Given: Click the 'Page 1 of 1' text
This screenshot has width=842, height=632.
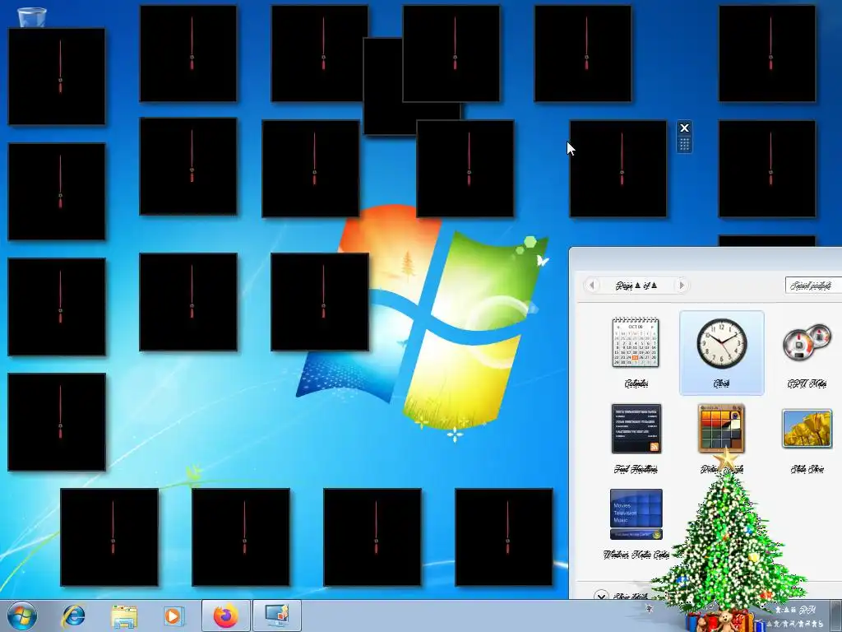Looking at the screenshot, I should coord(636,286).
